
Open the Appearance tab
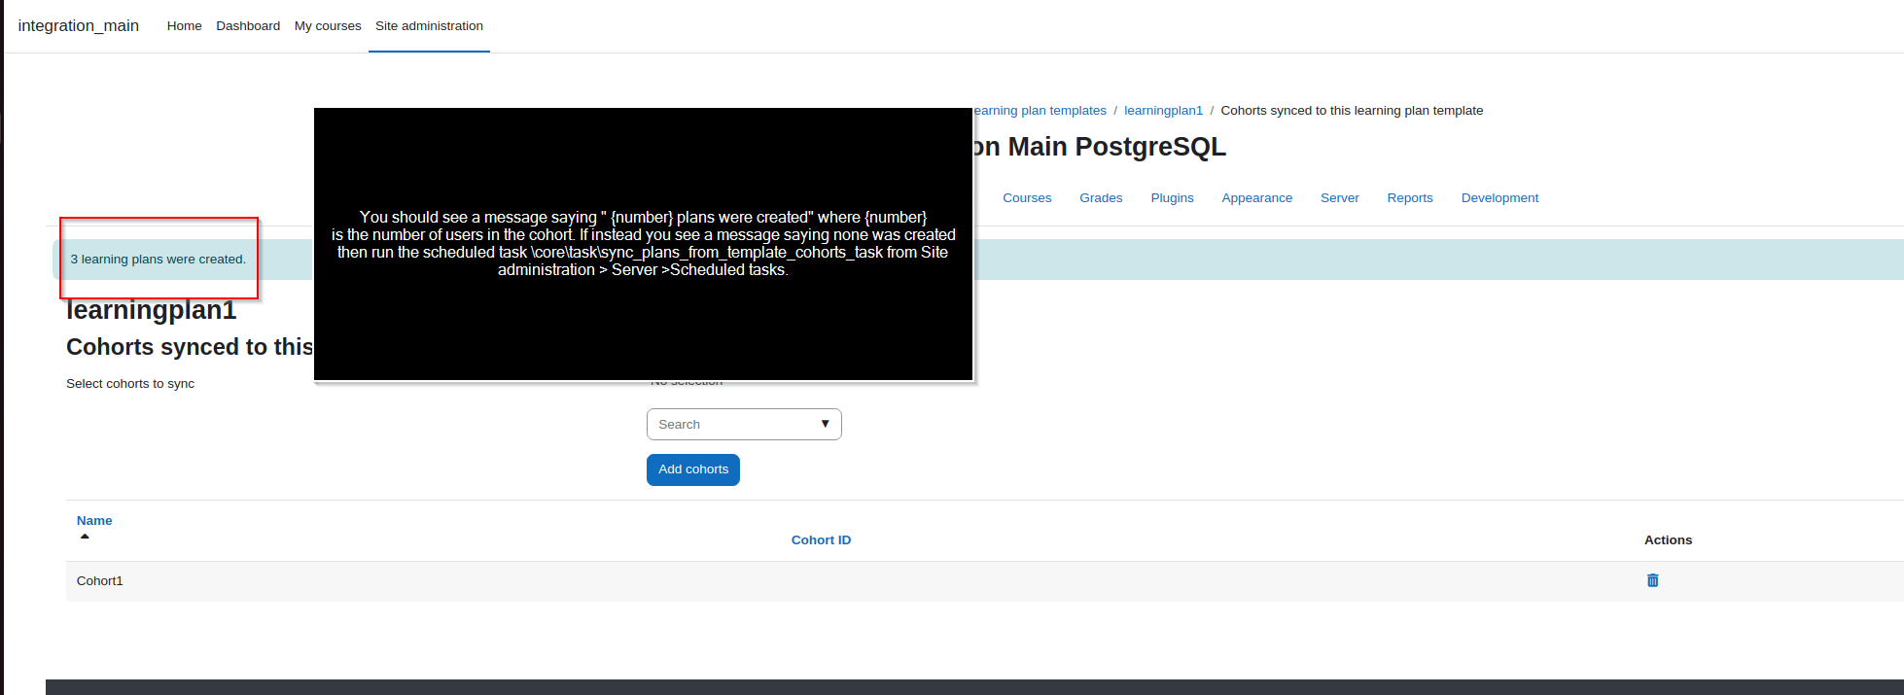(1256, 198)
